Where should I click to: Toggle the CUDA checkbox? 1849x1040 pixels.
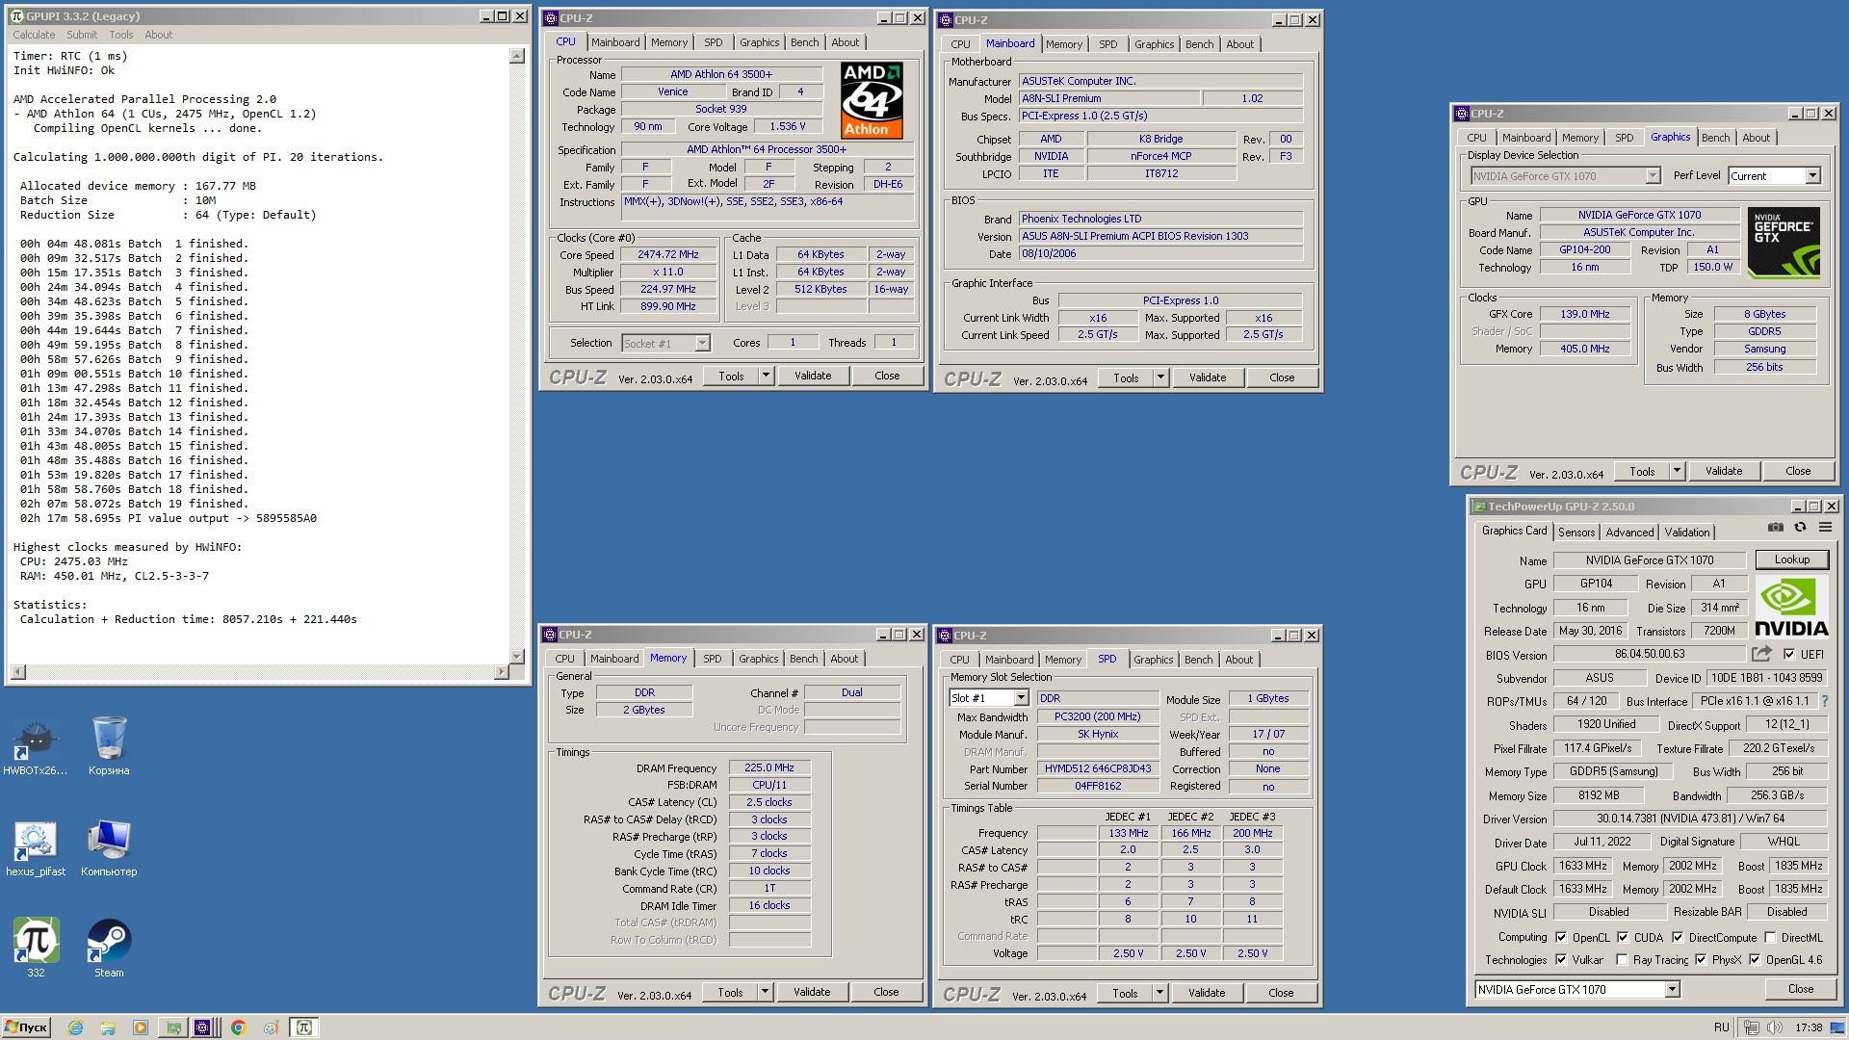(1623, 937)
